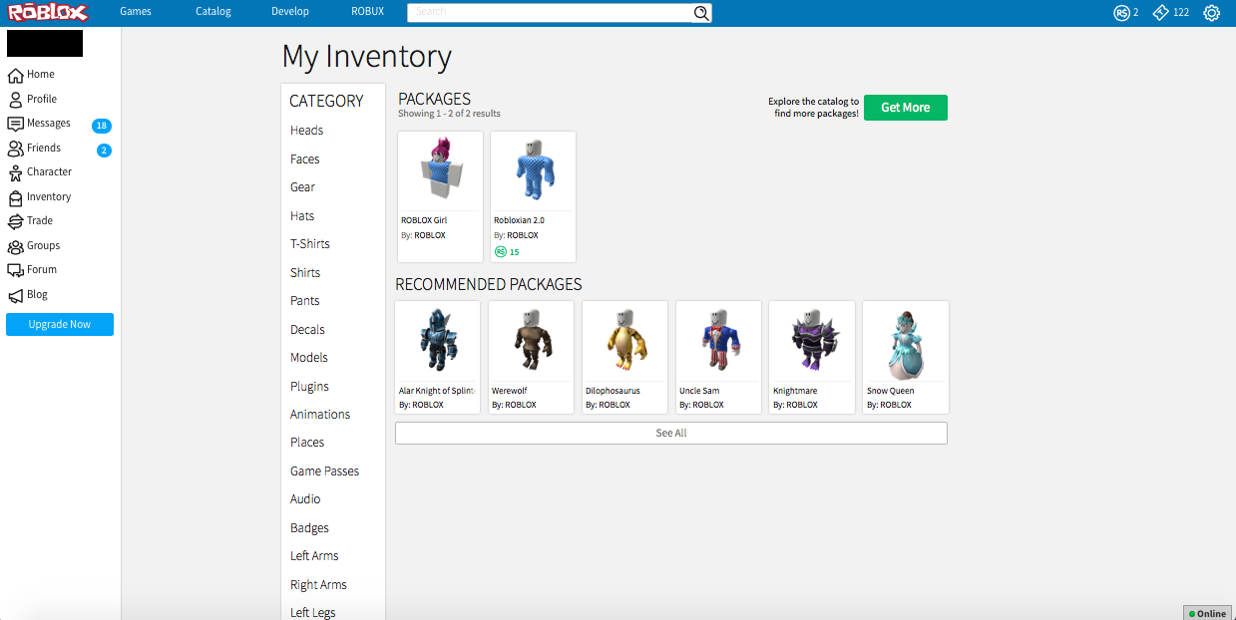The width and height of the screenshot is (1236, 620).
Task: Click the Uncle Sam package title text
Action: 699,391
